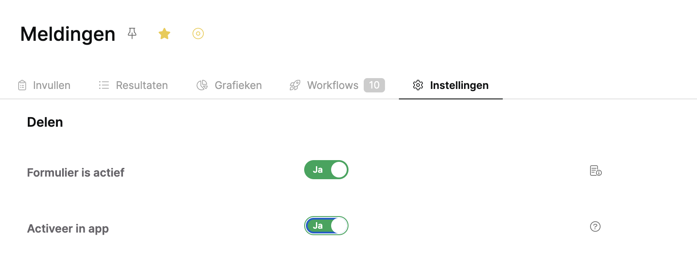Open the Workflows tab

point(337,85)
